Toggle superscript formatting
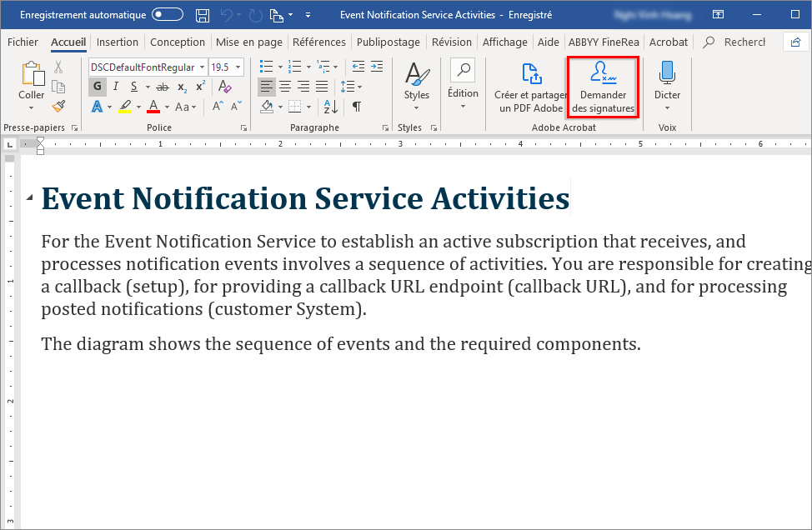Viewport: 812px width, 530px height. click(200, 87)
